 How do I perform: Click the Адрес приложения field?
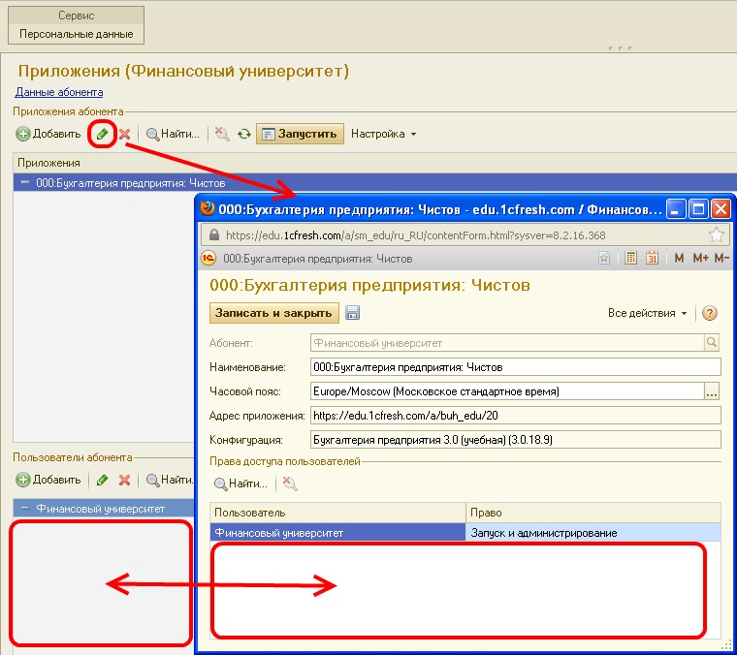coord(515,416)
